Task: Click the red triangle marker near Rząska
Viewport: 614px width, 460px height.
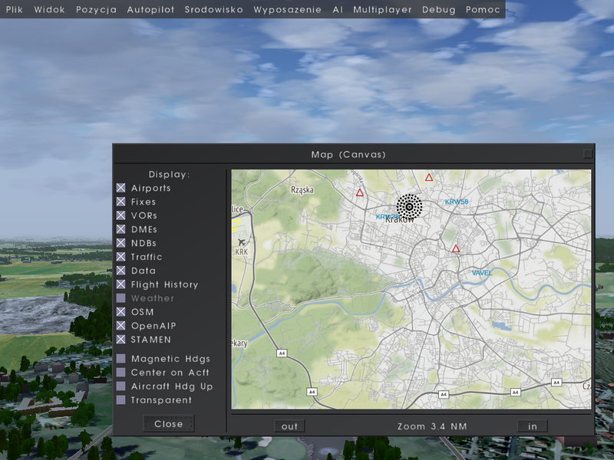Action: pyautogui.click(x=360, y=192)
